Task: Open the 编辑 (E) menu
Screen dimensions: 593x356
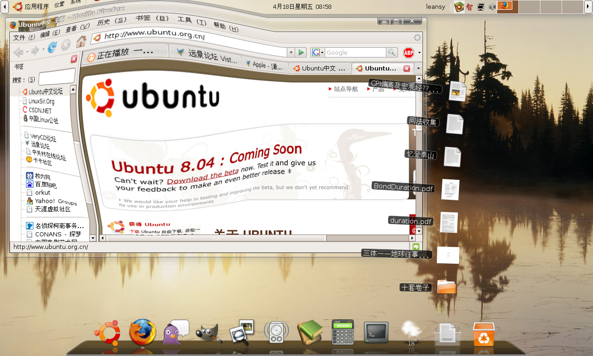Action: pyautogui.click(x=50, y=34)
